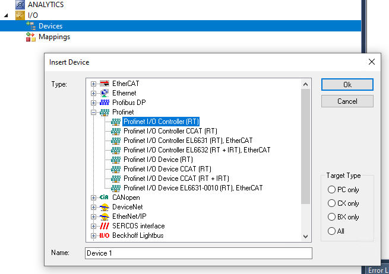This screenshot has width=389, height=274.
Task: Click icon beside Profinet I/O Device (RT)
Action: 116,160
